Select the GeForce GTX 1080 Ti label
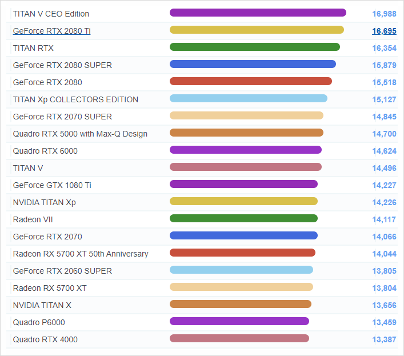The image size is (404, 356). [x=52, y=185]
